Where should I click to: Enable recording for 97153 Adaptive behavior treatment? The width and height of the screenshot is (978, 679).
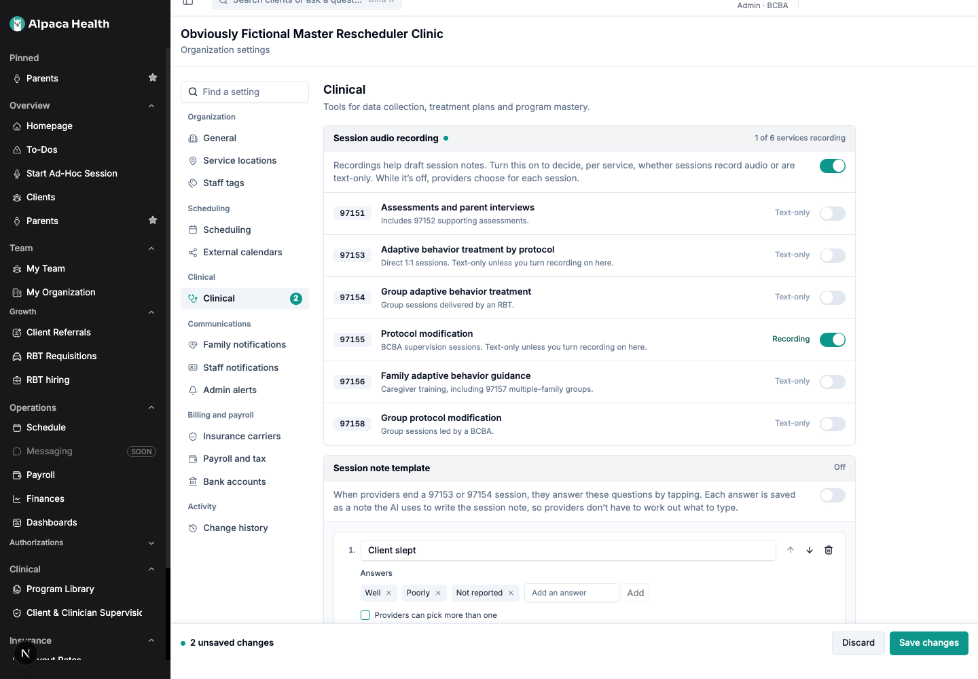(833, 255)
